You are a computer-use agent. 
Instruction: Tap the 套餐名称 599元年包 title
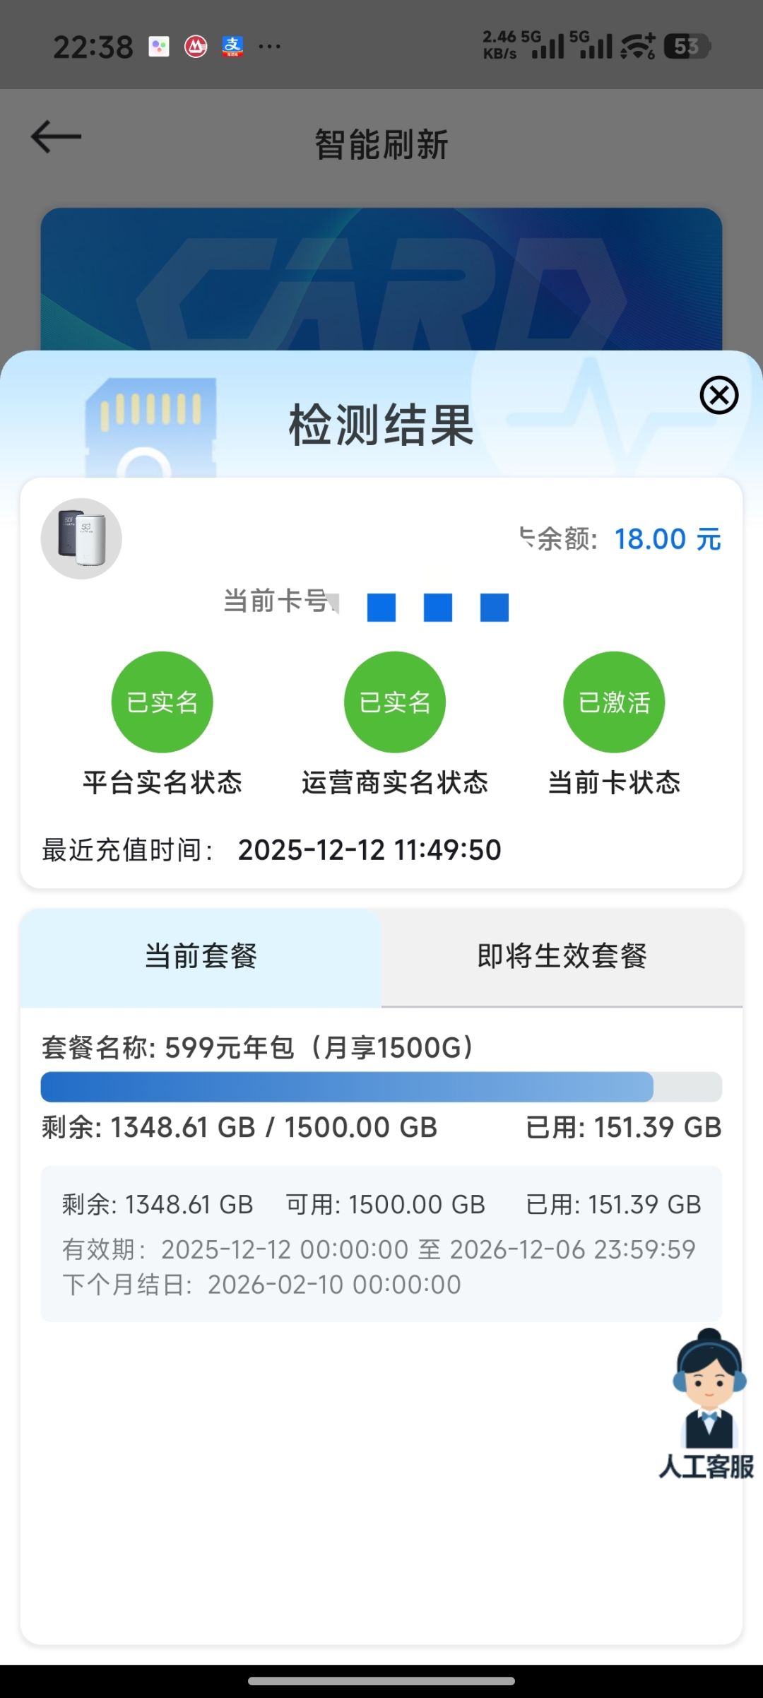(259, 1048)
